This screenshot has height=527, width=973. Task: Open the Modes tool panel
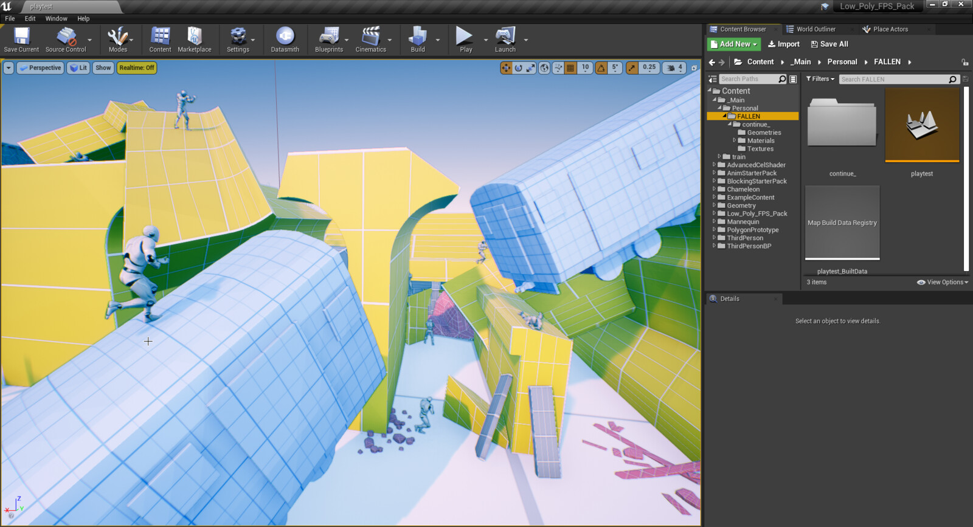coord(117,40)
